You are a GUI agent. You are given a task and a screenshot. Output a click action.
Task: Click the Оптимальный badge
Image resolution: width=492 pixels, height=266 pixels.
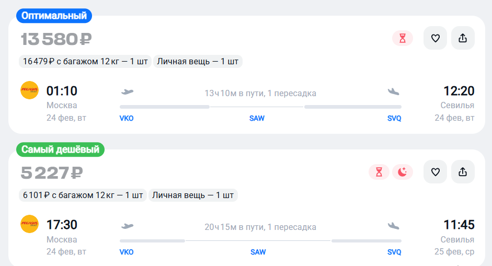pyautogui.click(x=54, y=16)
